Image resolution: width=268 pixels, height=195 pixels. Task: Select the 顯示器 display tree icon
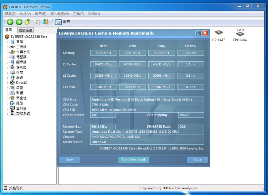12,62
